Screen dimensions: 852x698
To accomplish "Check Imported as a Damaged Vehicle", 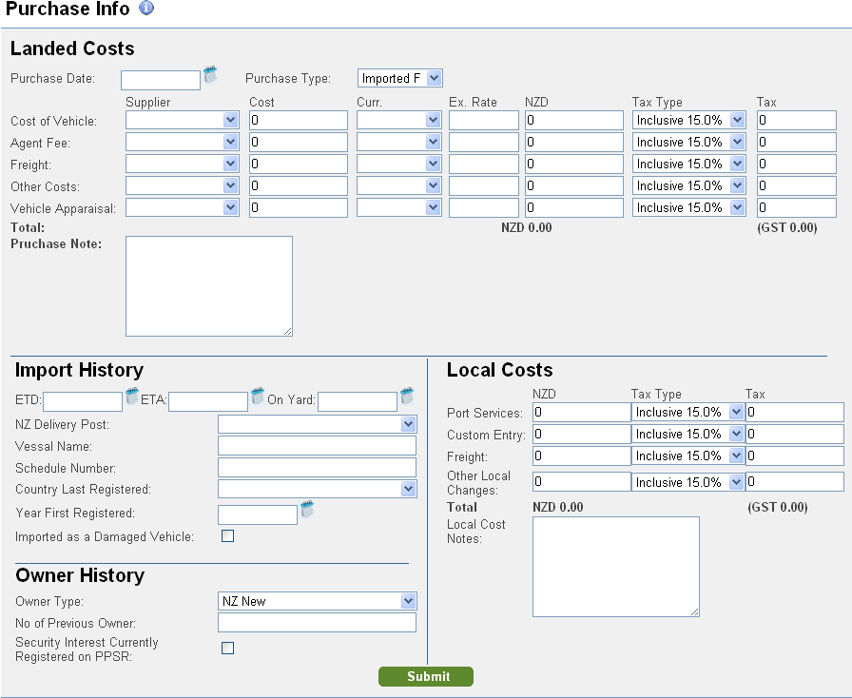I will click(x=227, y=536).
